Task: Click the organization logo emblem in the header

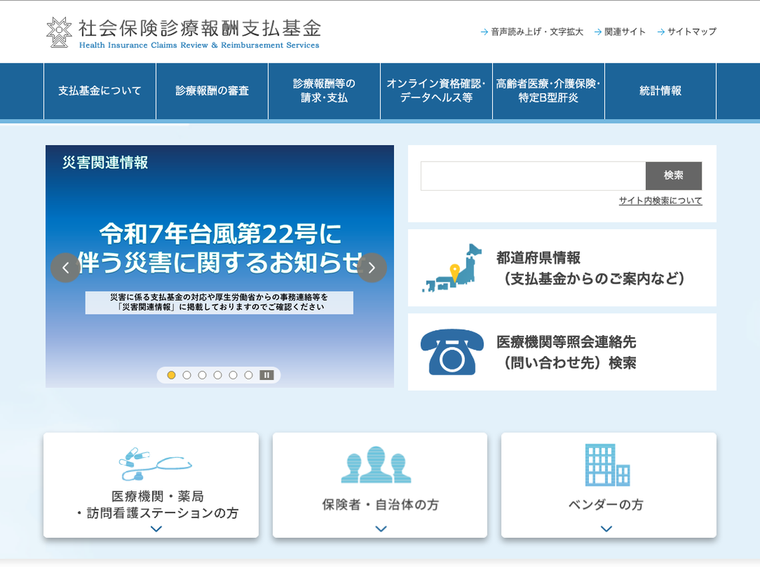Action: point(60,32)
